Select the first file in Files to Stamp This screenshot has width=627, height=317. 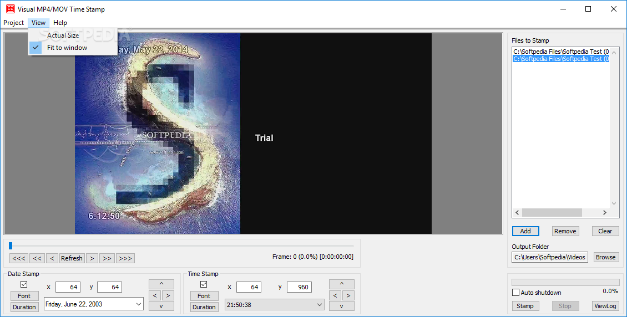point(561,52)
